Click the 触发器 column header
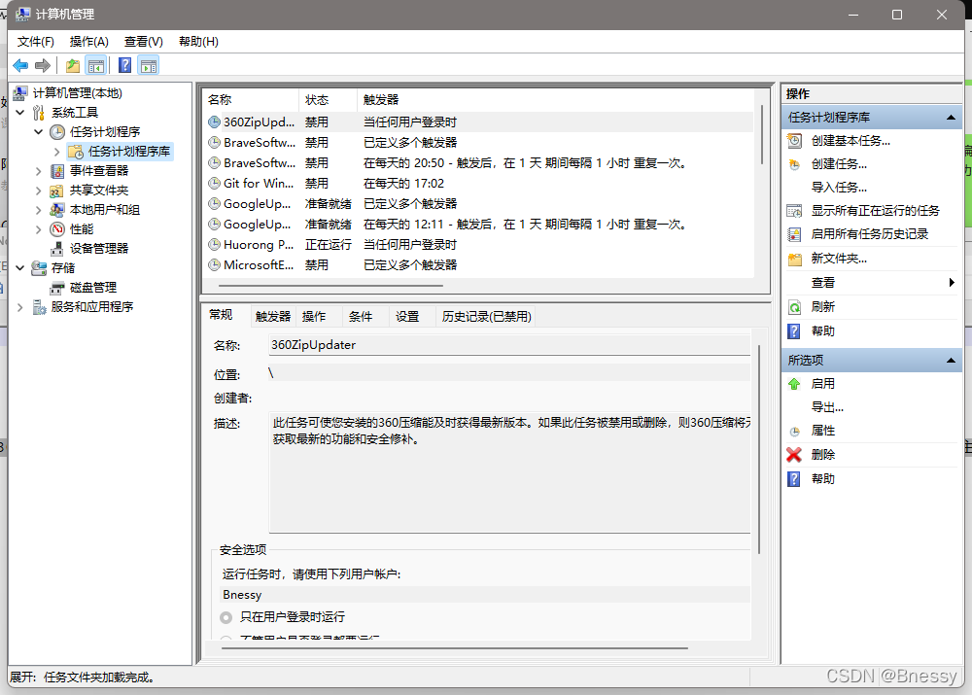The image size is (972, 695). click(x=556, y=100)
